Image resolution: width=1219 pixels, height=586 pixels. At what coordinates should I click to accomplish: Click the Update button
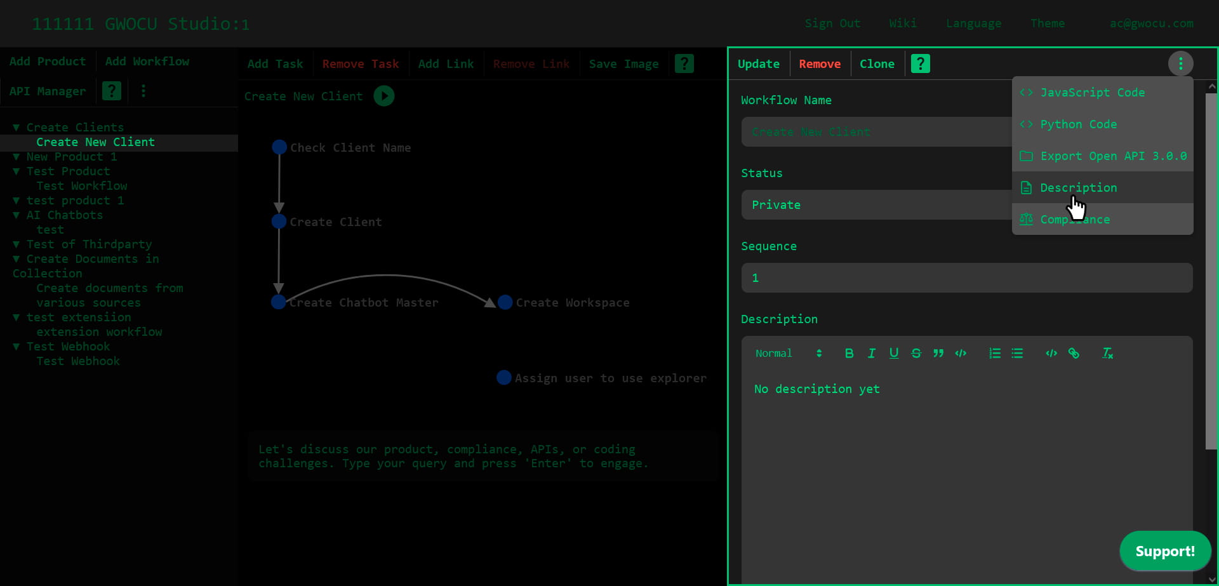[759, 63]
